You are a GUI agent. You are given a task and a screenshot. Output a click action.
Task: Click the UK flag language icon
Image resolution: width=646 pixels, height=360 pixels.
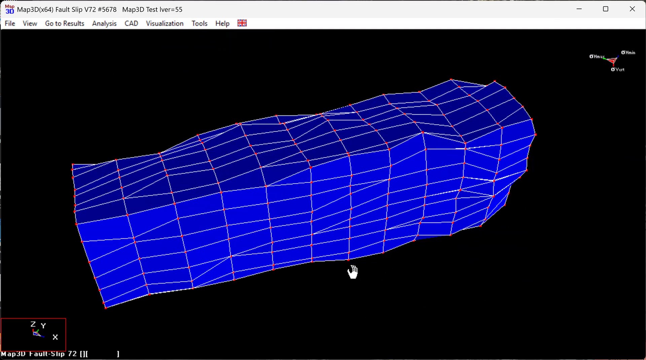[x=242, y=23]
